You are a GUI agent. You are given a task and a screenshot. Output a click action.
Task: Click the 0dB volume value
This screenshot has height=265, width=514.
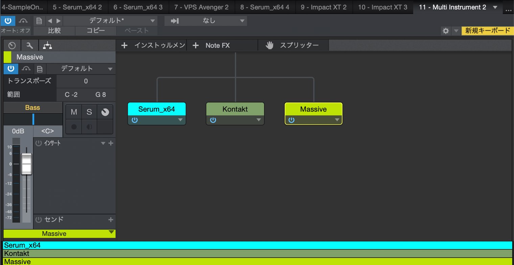(x=18, y=131)
